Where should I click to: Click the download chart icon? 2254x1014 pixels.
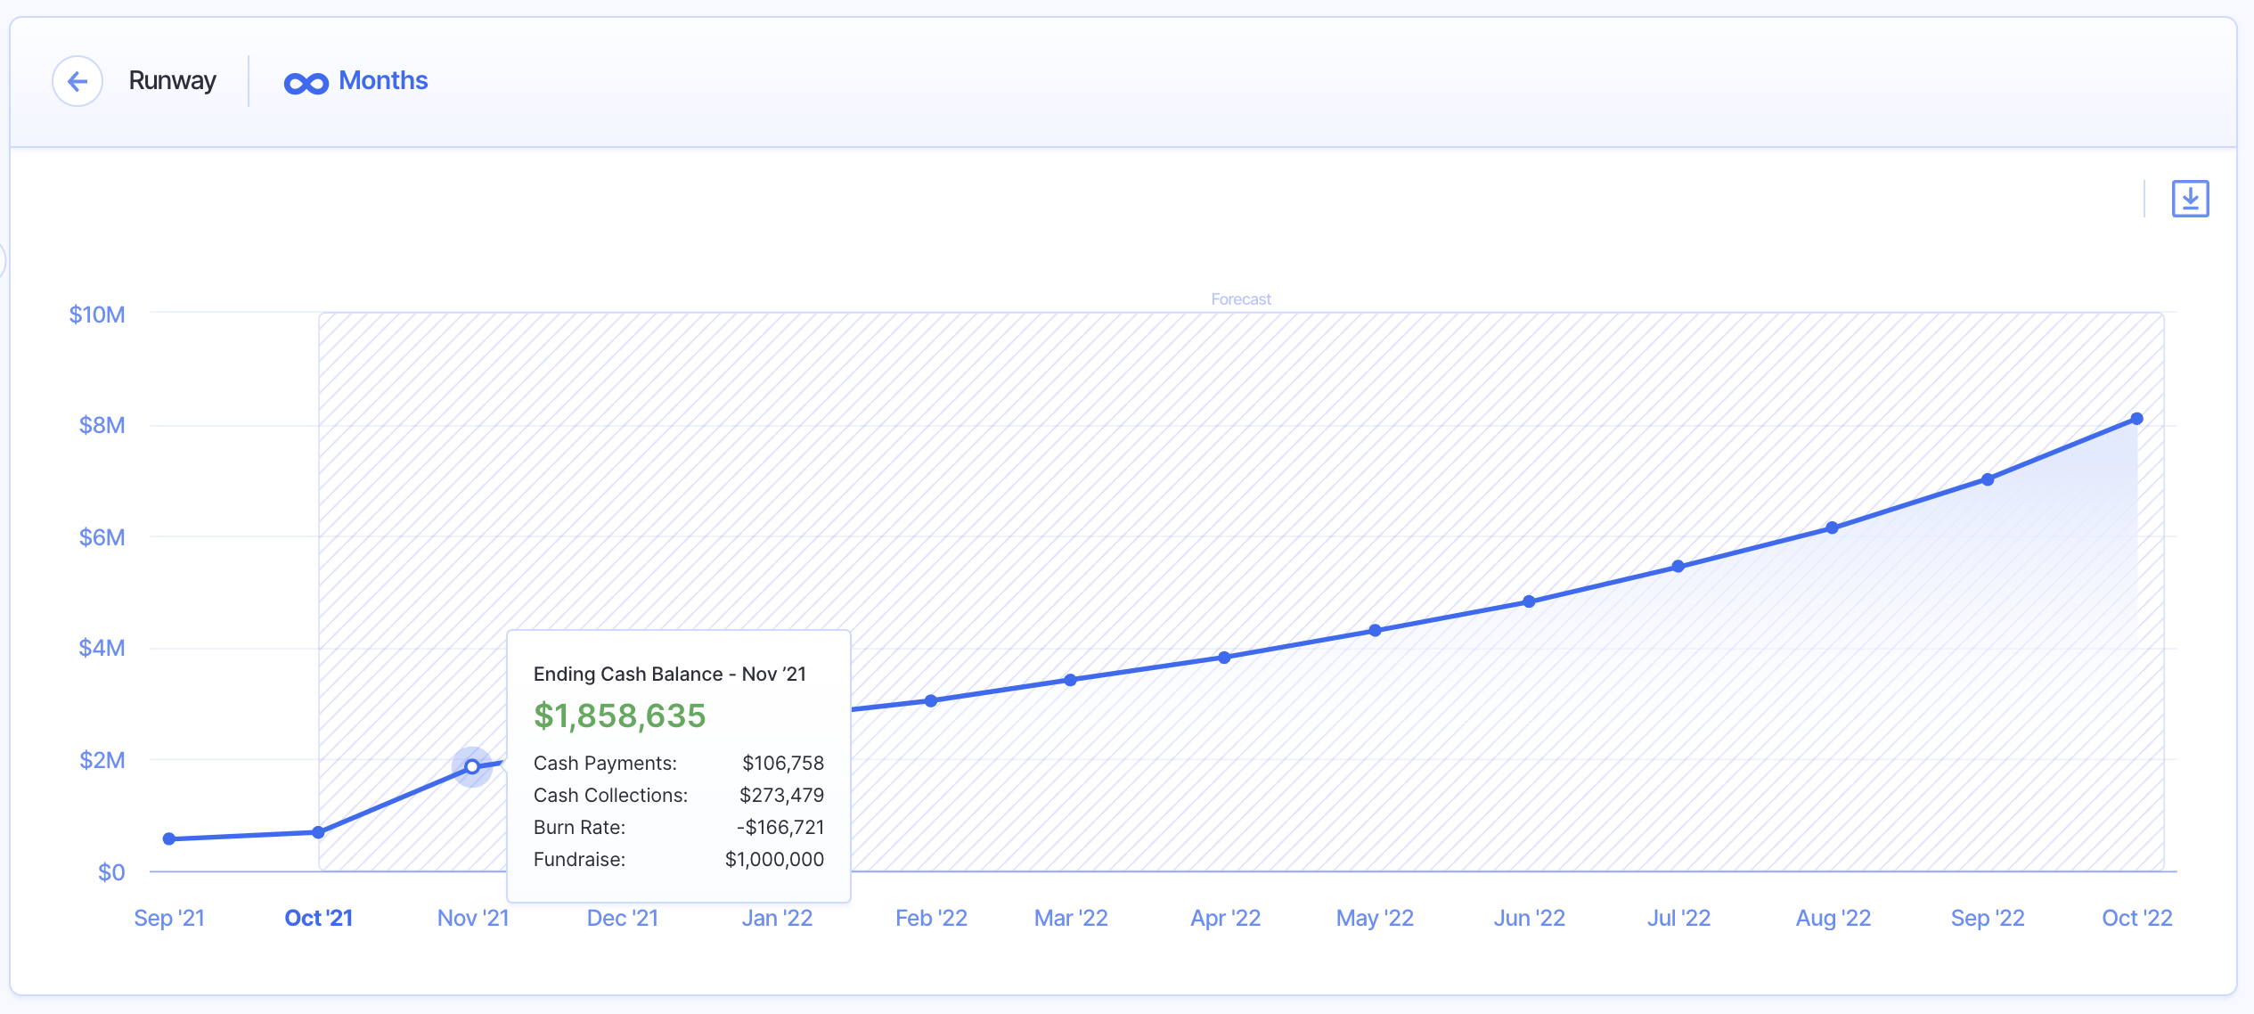click(2190, 199)
